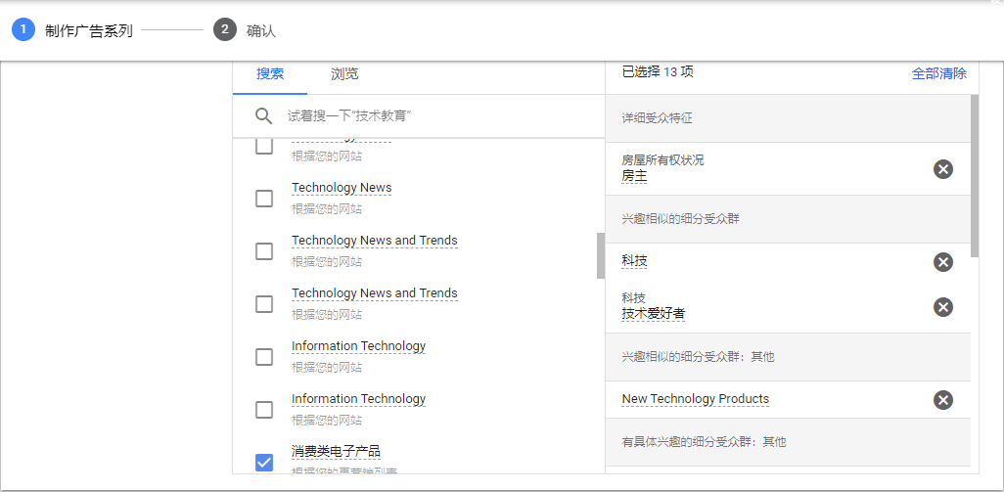Focus the audience search input field
This screenshot has height=492, width=1004.
click(440, 116)
